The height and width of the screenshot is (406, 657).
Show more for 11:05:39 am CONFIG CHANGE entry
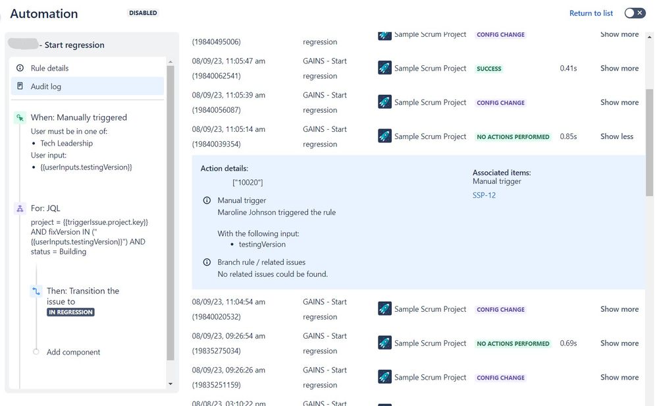(619, 102)
